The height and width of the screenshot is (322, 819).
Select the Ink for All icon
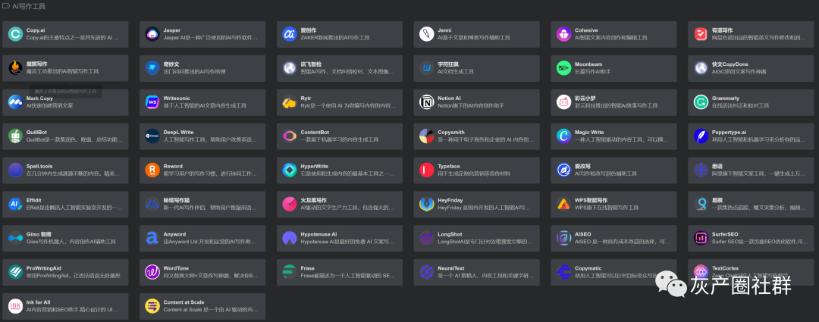click(x=16, y=306)
